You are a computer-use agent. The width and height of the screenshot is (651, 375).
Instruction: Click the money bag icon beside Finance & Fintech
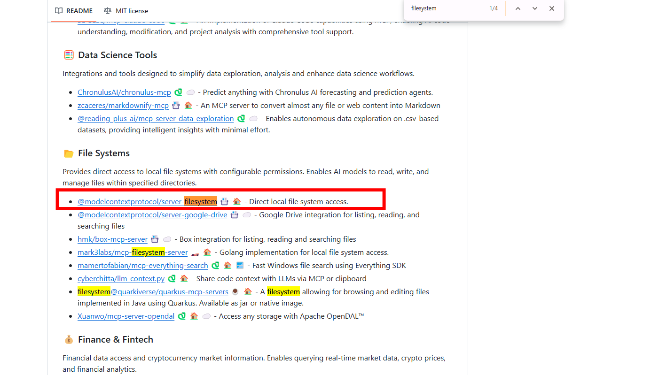point(69,340)
